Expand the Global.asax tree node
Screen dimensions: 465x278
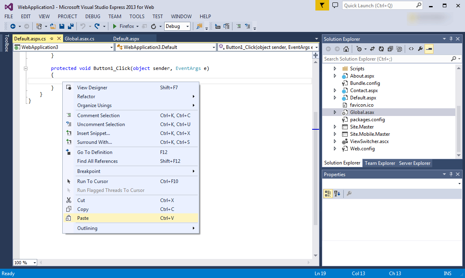coord(335,112)
